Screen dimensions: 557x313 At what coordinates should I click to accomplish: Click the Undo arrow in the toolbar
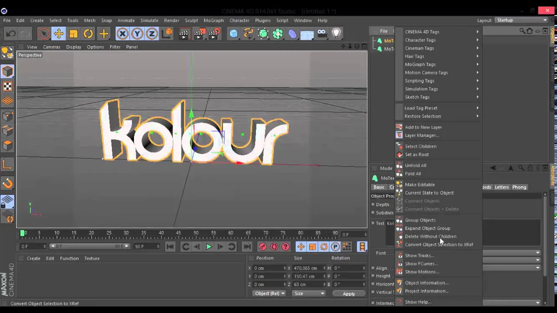(x=11, y=33)
